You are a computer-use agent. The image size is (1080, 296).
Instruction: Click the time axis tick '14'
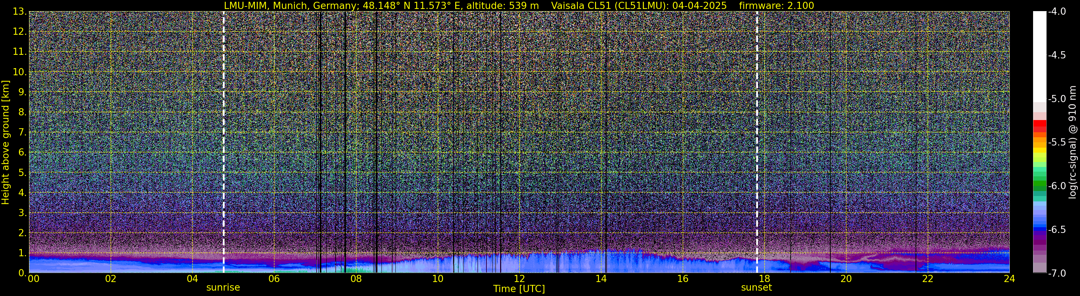(601, 279)
